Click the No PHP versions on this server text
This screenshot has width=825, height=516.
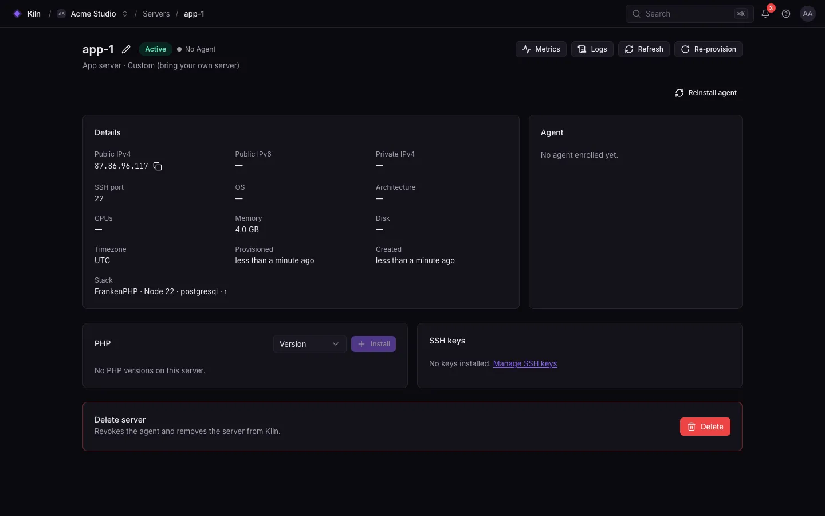(150, 370)
